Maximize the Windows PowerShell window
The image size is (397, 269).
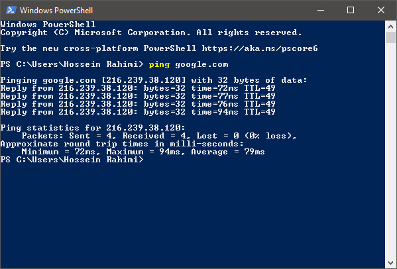pos(351,10)
